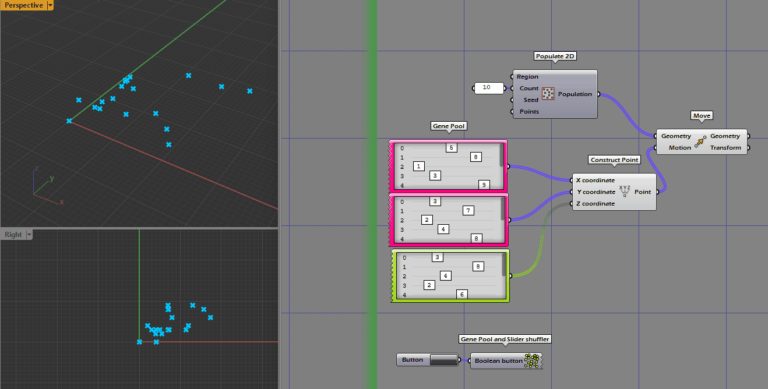Click the origin point where axes meet in Perspective
Image resolution: width=768 pixels, height=389 pixels.
coord(69,121)
